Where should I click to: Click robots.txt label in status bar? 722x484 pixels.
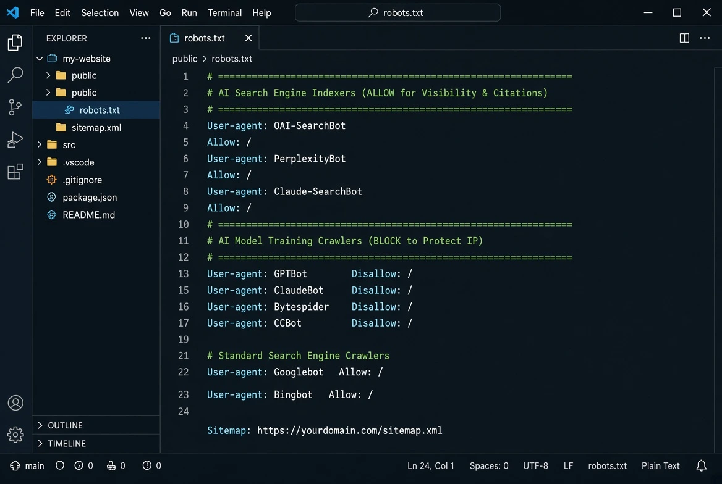click(608, 465)
